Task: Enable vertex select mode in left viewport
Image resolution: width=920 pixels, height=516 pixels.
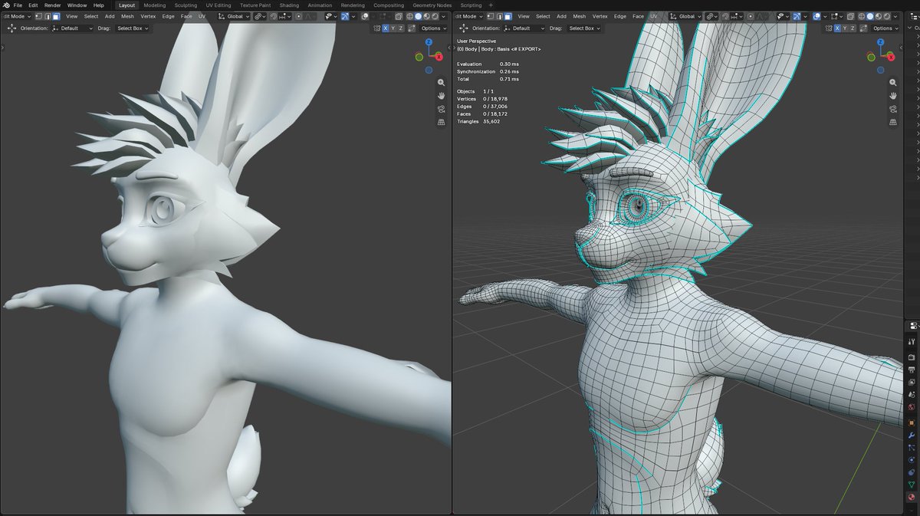Action: pyautogui.click(x=38, y=16)
